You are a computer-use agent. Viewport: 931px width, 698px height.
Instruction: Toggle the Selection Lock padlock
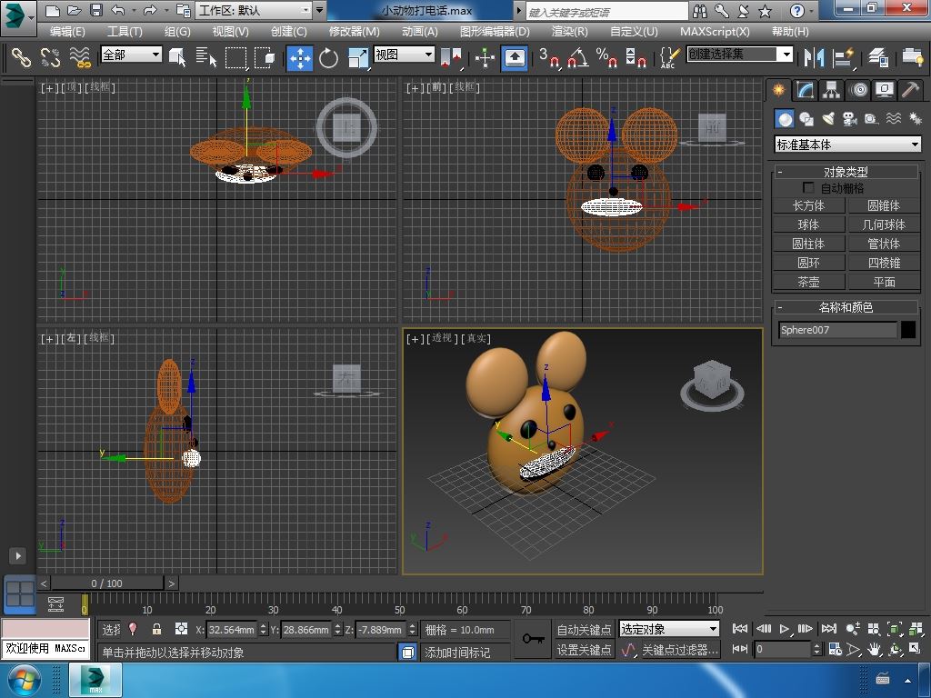[x=156, y=629]
